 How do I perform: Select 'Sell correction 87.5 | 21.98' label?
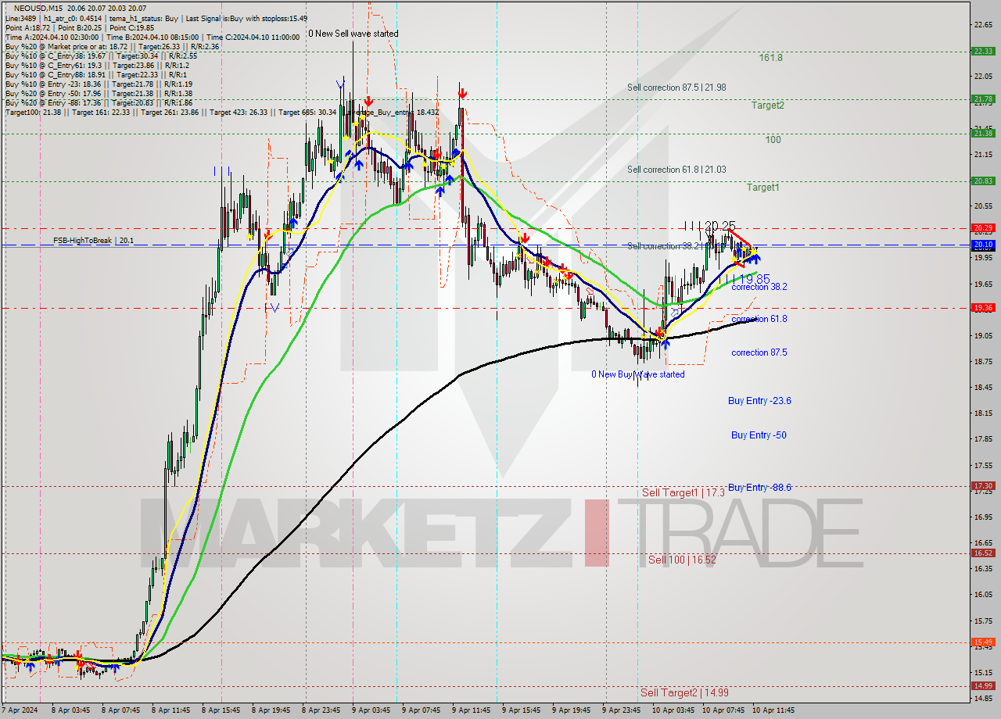pos(676,88)
